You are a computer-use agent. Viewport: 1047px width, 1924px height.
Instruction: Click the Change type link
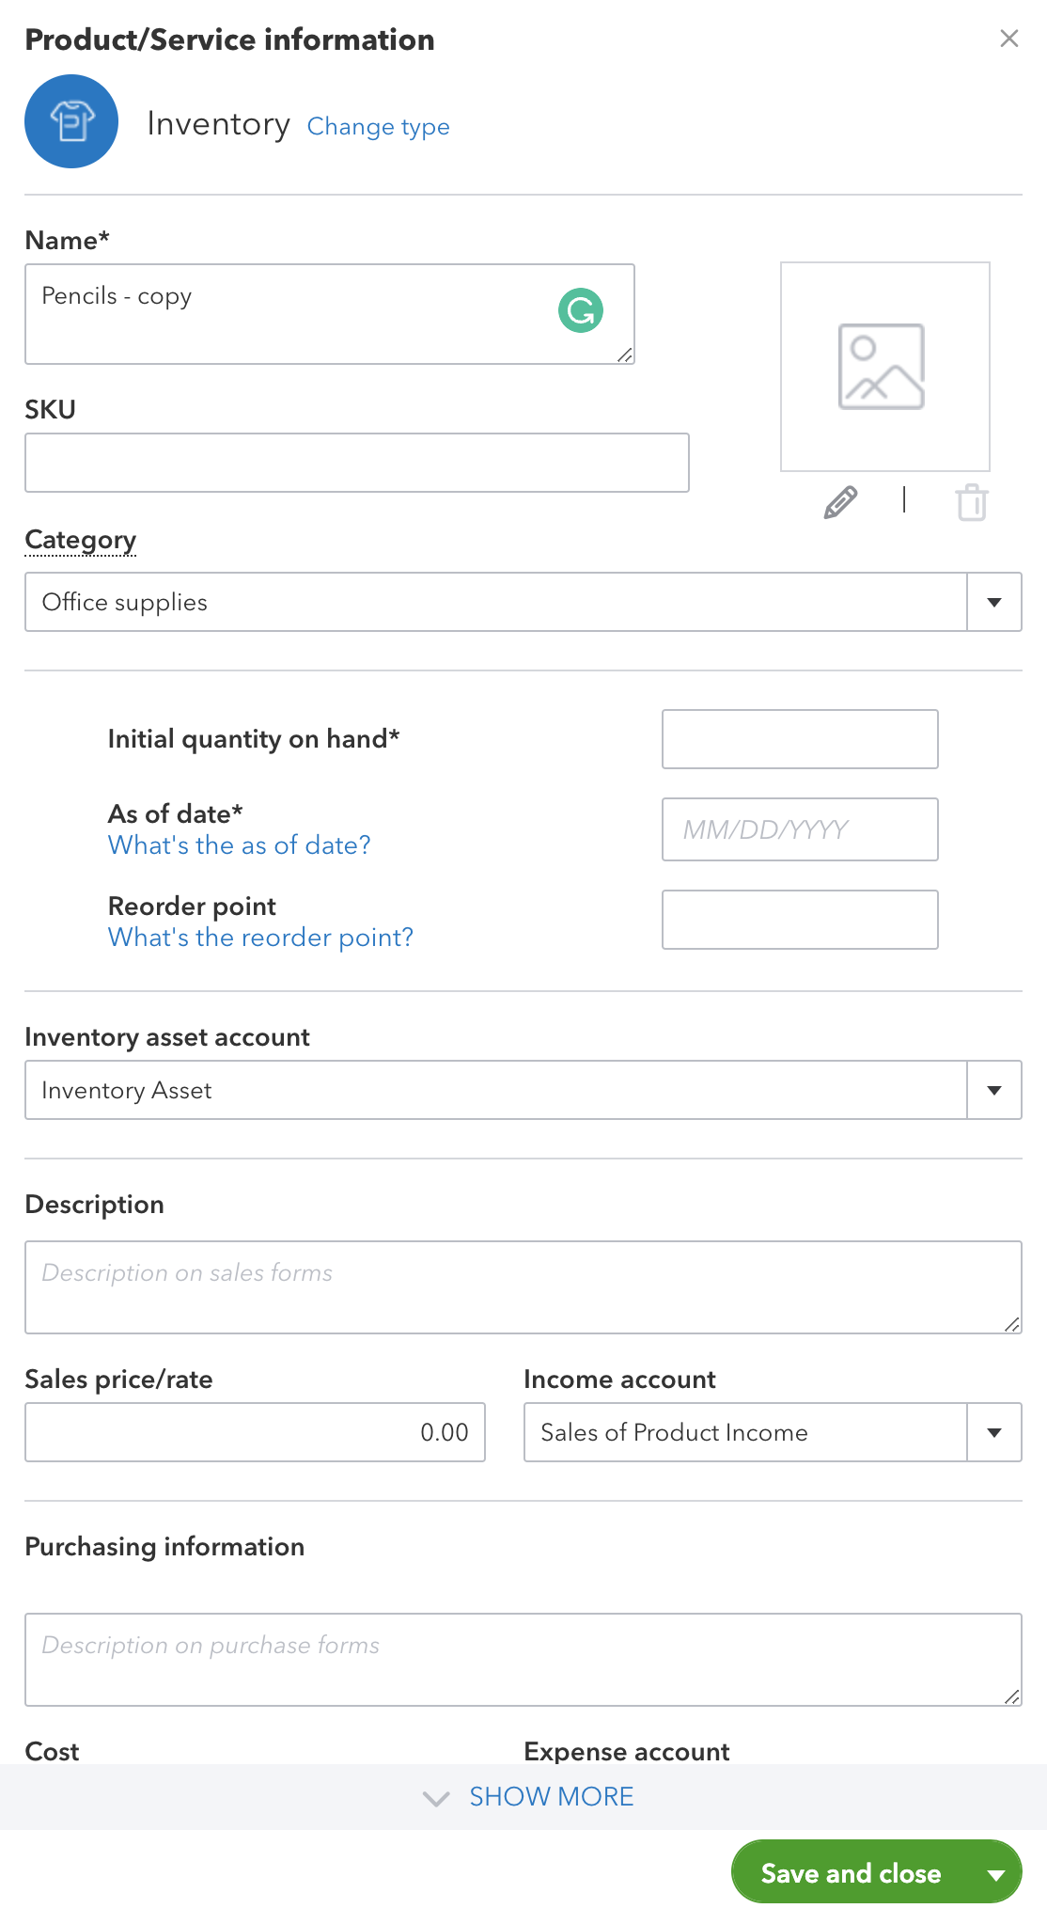[x=378, y=127]
